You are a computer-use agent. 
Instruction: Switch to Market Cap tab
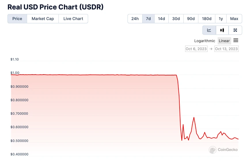point(43,19)
